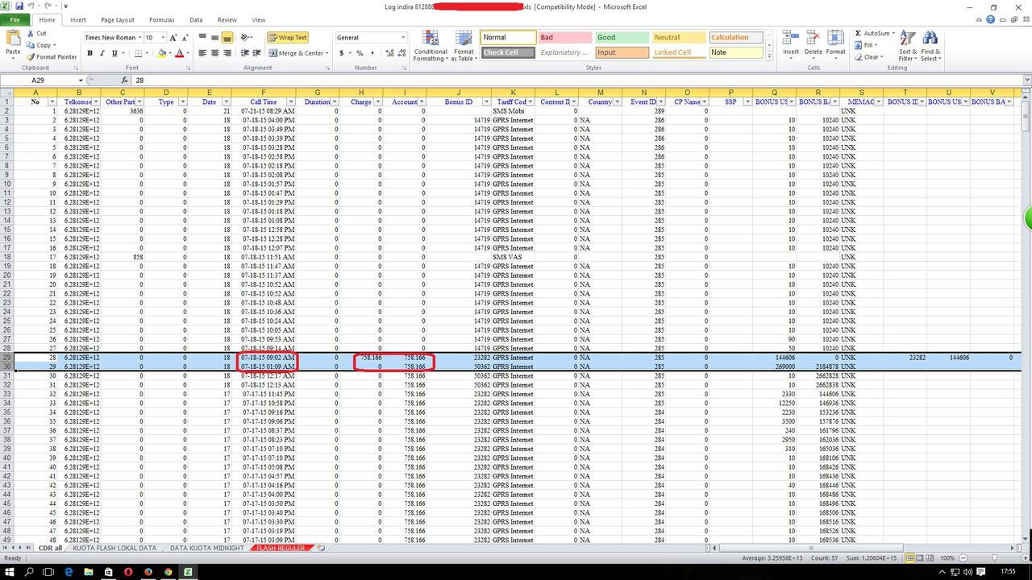Screen dimensions: 1032x580
Task: Switch to Page Layout view button
Action: pyautogui.click(x=922, y=557)
